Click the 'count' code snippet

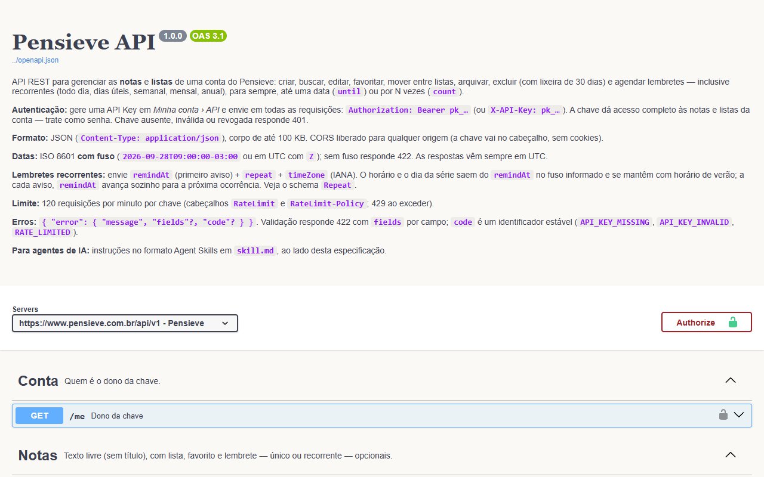pyautogui.click(x=445, y=92)
